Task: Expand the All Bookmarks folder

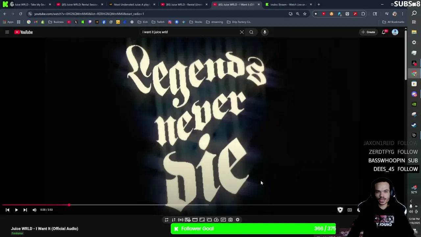Action: [393, 22]
